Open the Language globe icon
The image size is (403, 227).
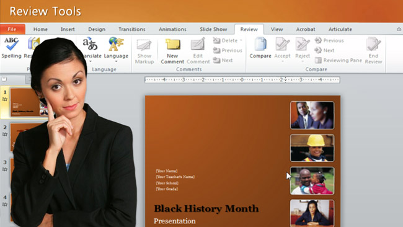116,43
